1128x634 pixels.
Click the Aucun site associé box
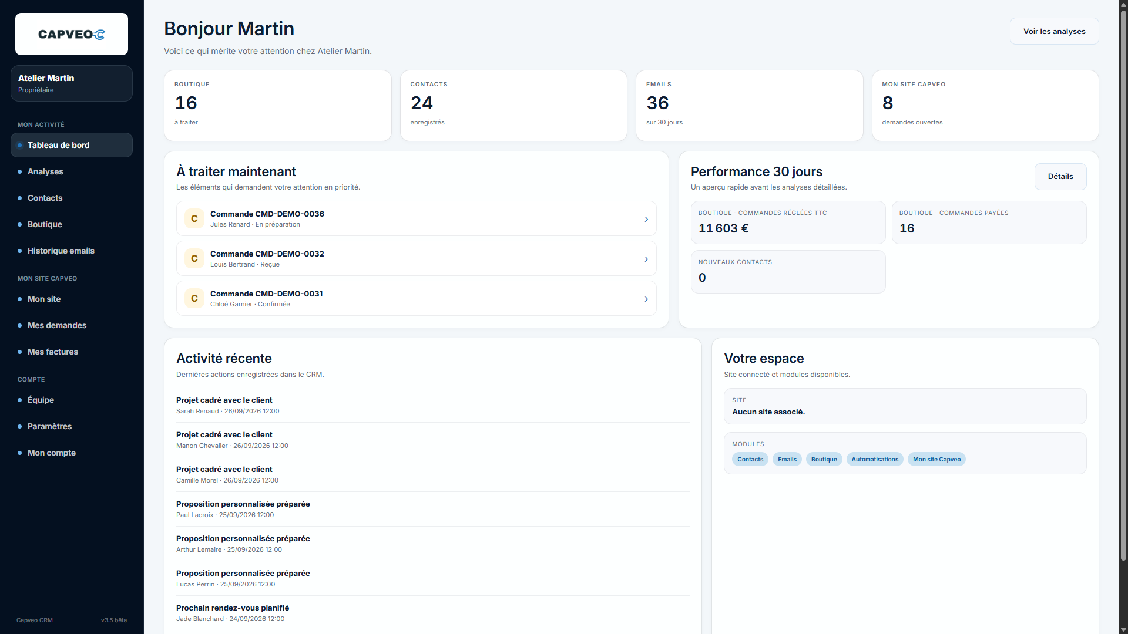point(905,406)
